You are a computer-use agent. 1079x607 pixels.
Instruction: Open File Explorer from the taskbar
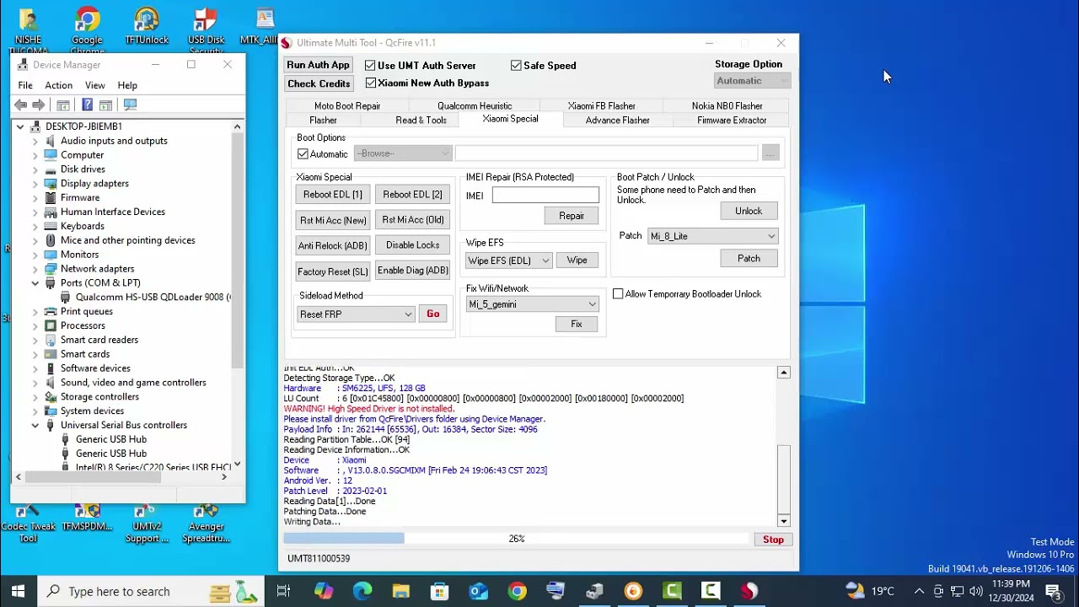click(400, 591)
